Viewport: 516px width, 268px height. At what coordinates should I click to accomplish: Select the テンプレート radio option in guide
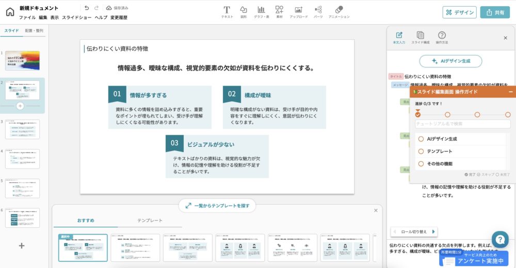pos(421,151)
